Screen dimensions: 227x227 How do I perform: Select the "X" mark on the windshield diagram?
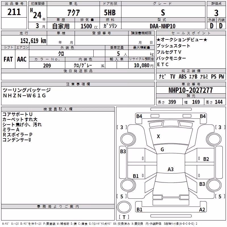pyautogui.click(x=158, y=136)
